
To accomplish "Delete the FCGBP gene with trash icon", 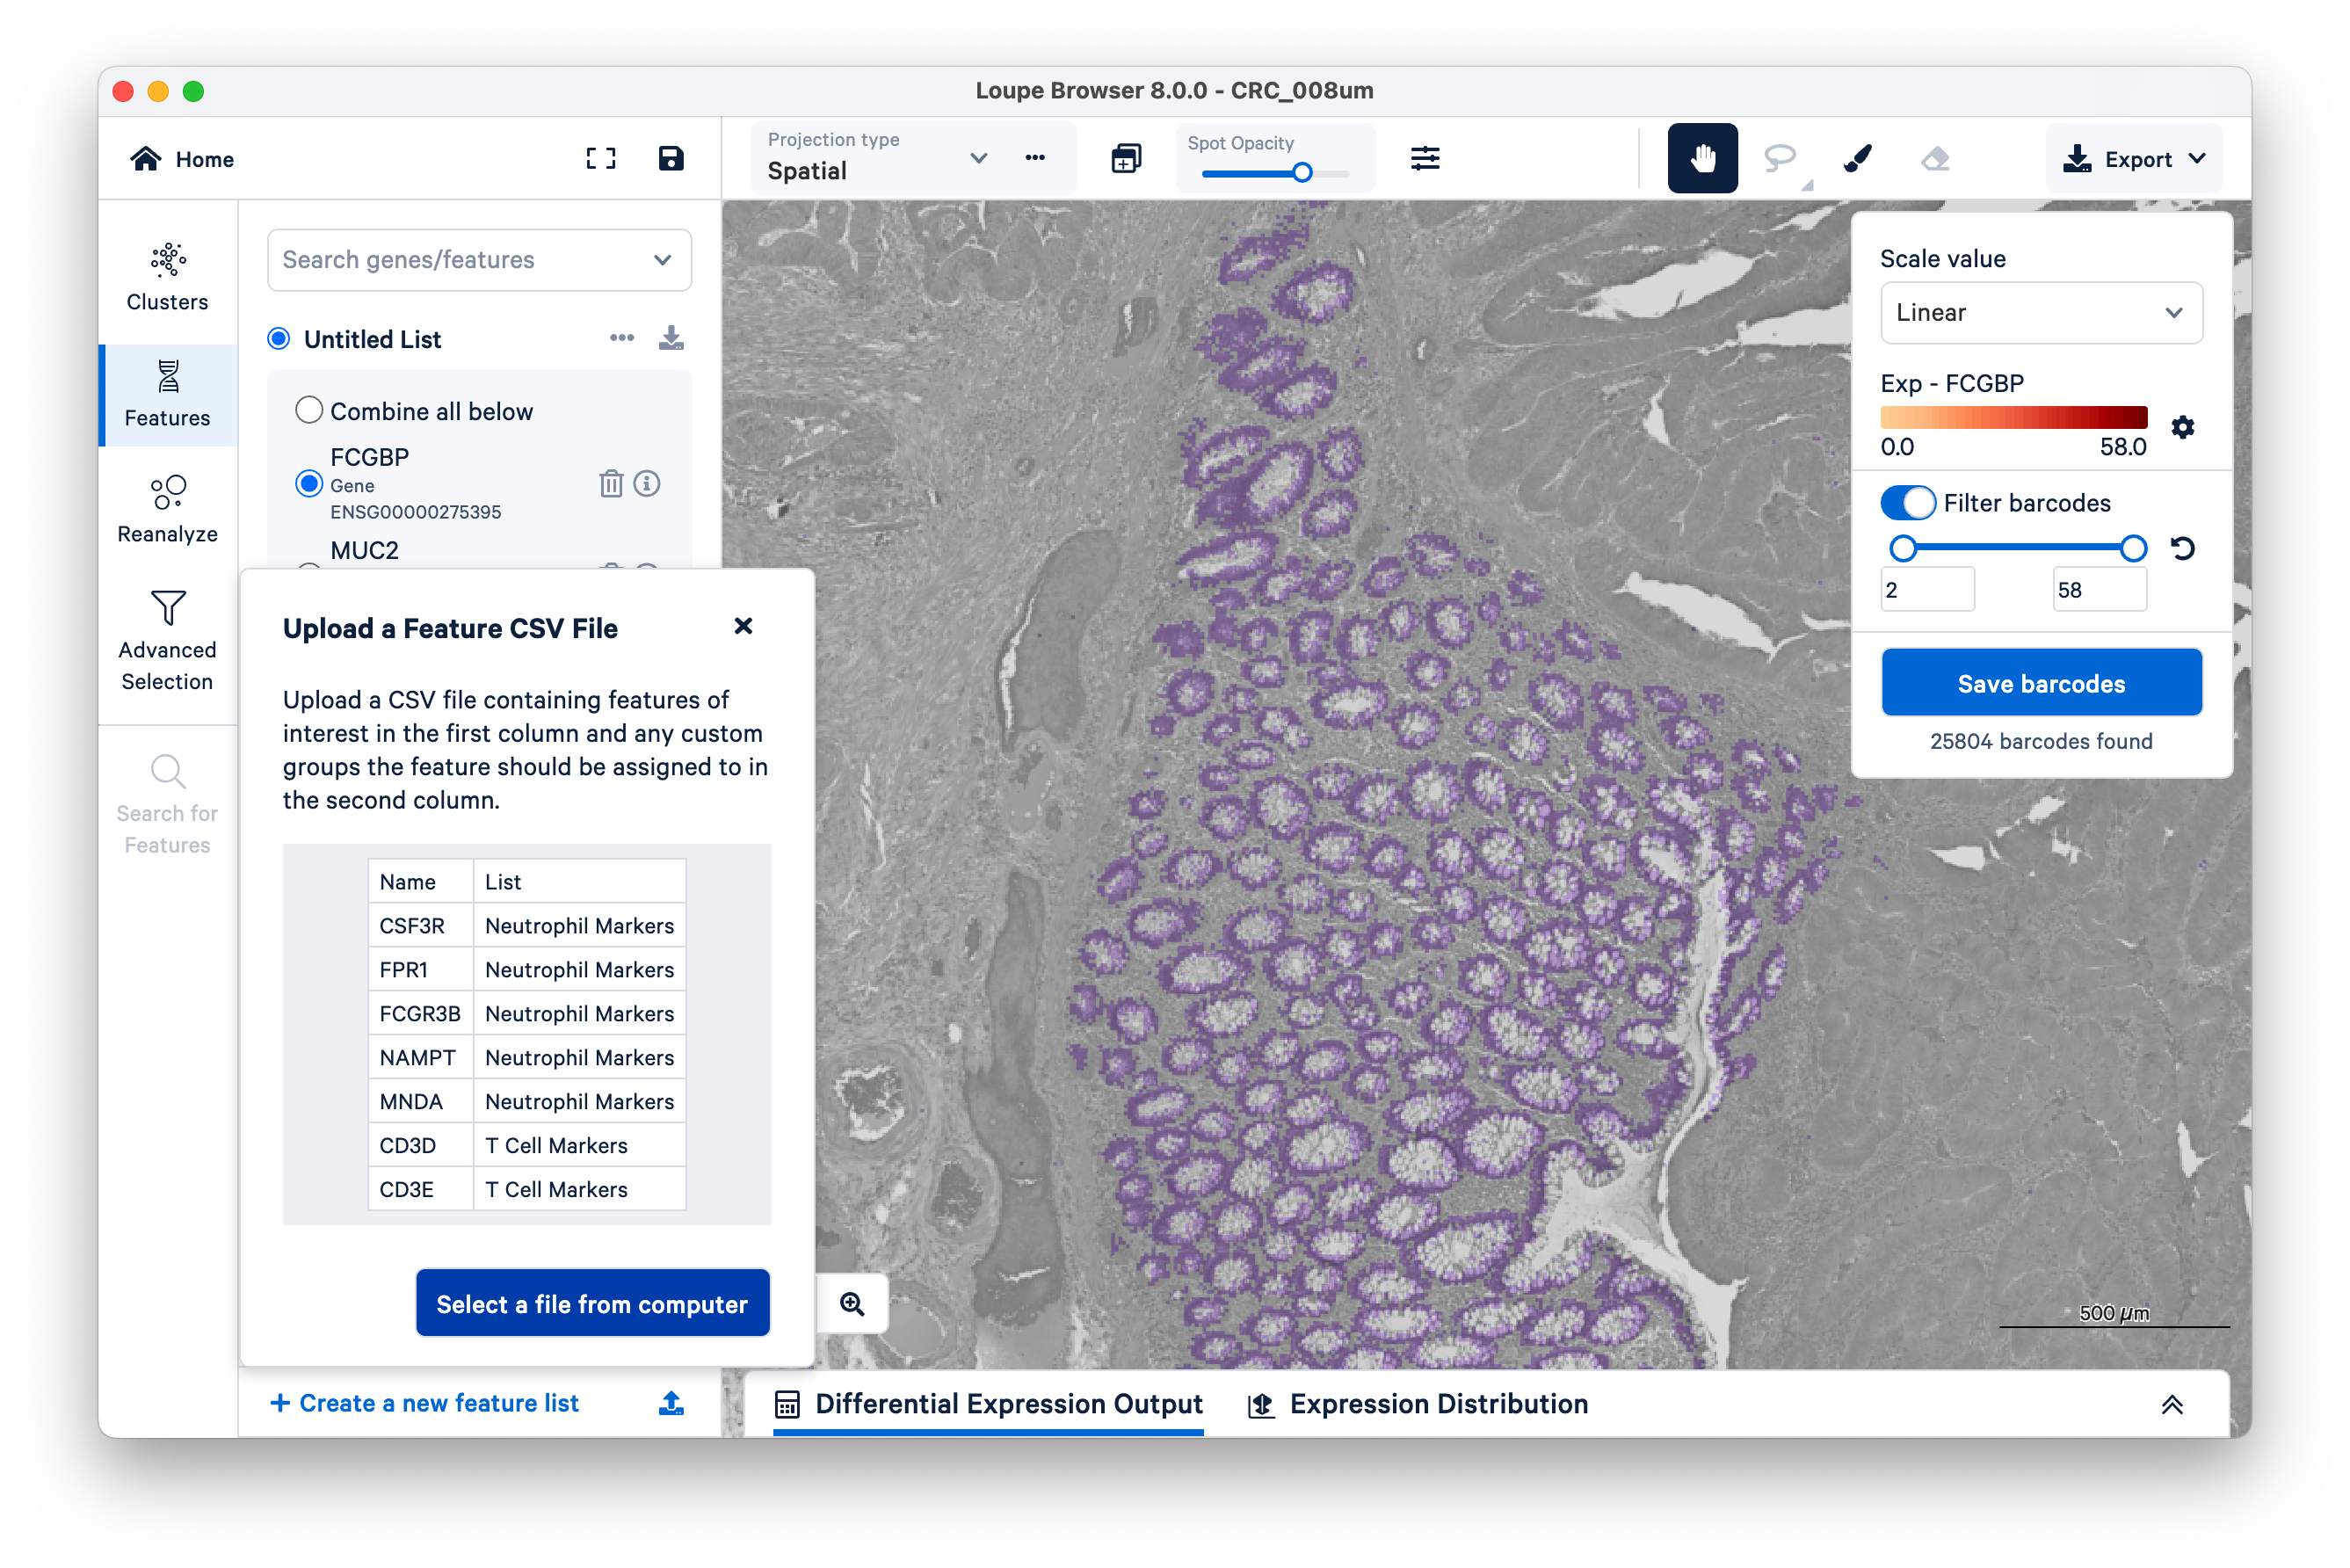I will click(610, 484).
